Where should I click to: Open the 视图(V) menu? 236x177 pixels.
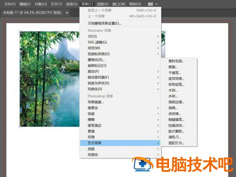(103, 4)
